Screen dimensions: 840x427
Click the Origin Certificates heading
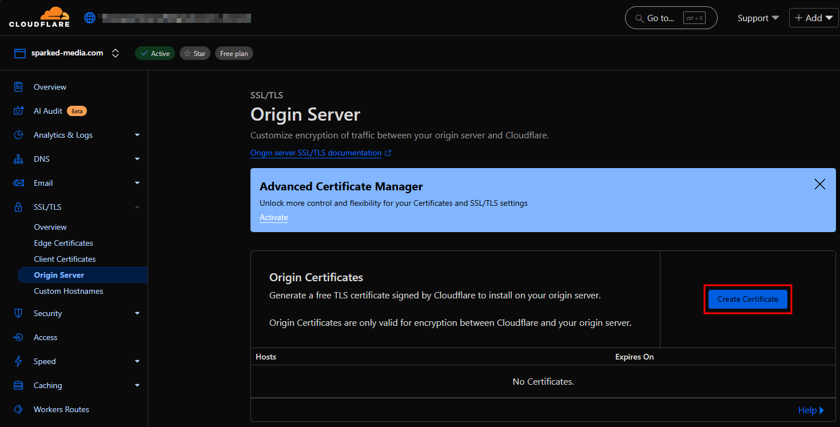point(316,277)
